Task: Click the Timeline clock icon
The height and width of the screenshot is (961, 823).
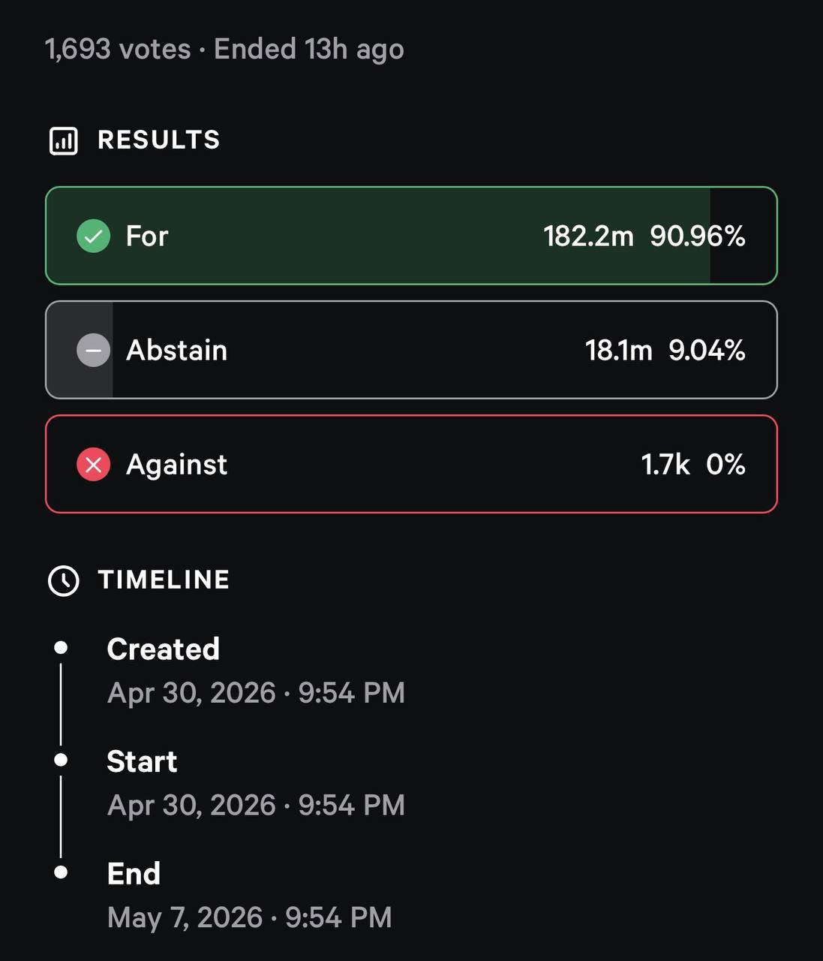Action: [x=63, y=580]
